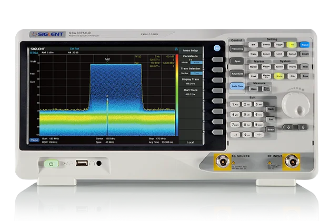Click the Sweep setting key
Image resolution: width=329 pixels, height=221 pixels.
[266, 45]
